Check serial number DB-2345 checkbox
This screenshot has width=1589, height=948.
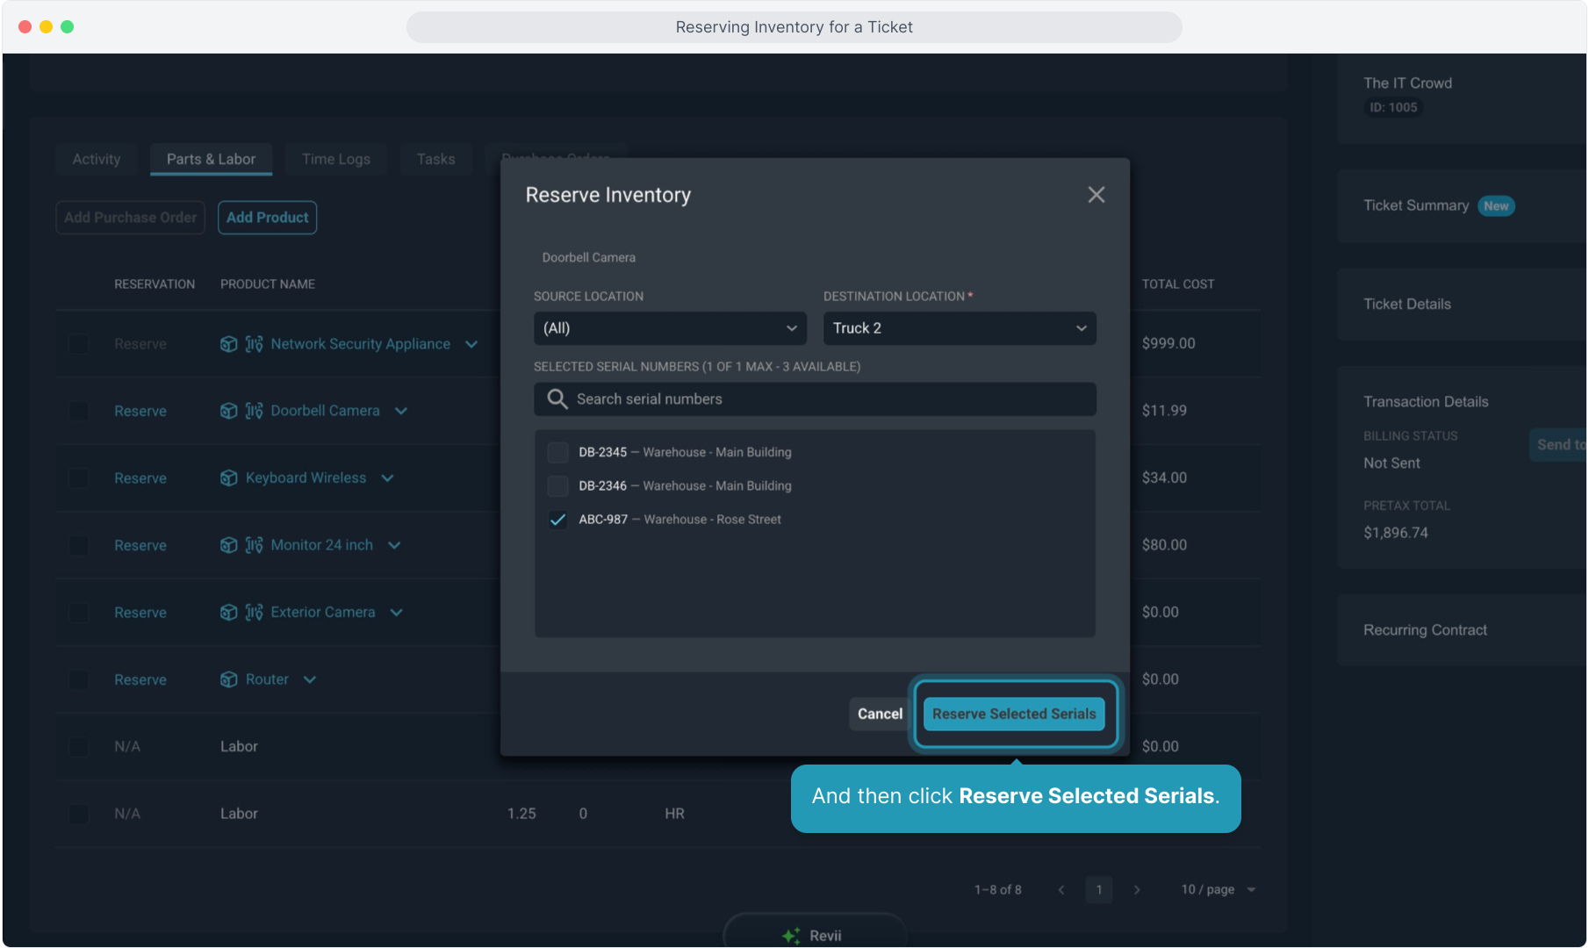coord(557,453)
